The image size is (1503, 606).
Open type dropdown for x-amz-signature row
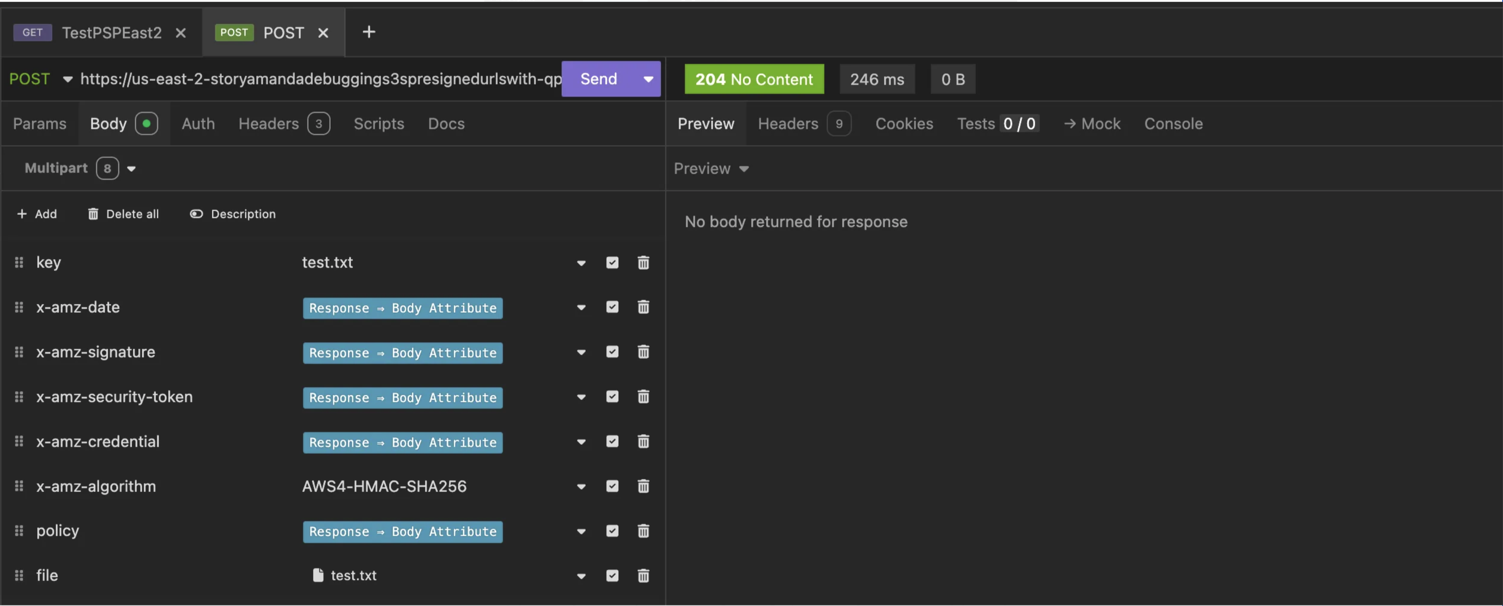581,353
